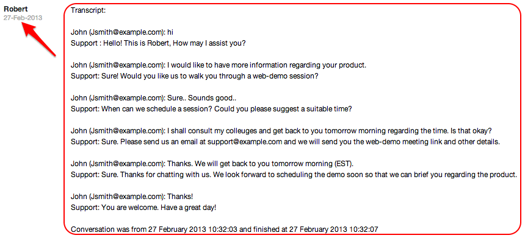Viewport: 525px width, 238px height.
Task: Select John's first message saying hi
Action: 122,32
